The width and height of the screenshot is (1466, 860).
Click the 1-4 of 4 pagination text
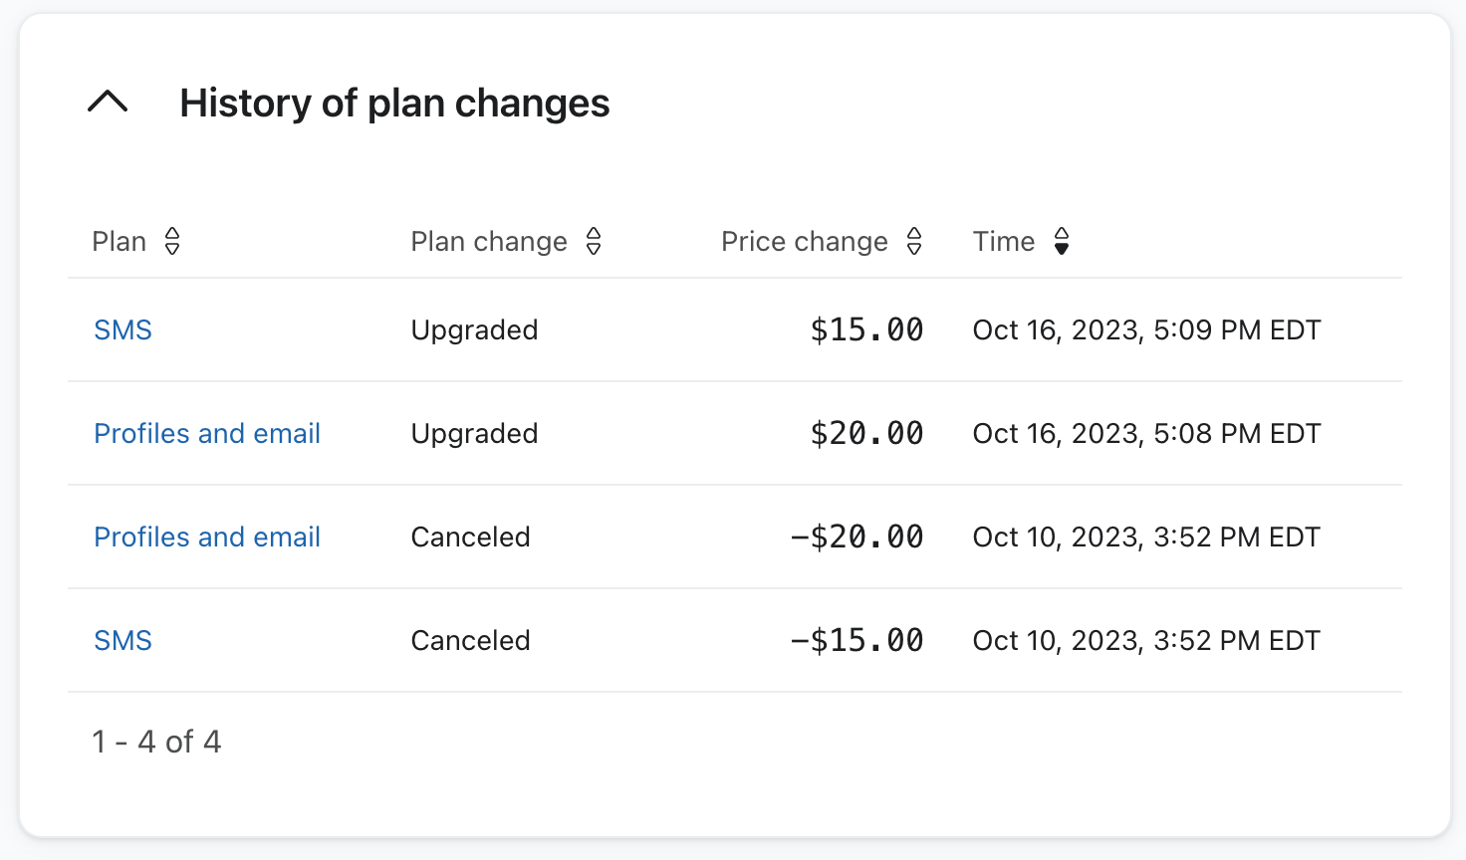click(156, 741)
